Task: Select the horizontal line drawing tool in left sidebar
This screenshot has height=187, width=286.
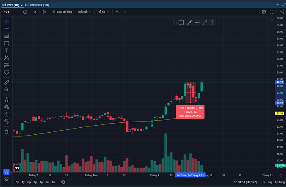Action: pos(6,29)
